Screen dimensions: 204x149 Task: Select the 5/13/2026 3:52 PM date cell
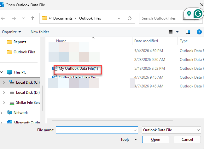point(149,69)
